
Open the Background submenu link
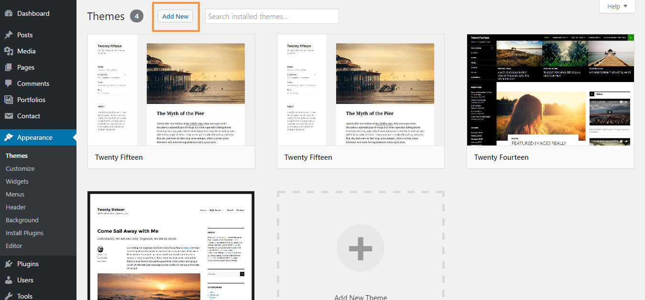(x=22, y=220)
